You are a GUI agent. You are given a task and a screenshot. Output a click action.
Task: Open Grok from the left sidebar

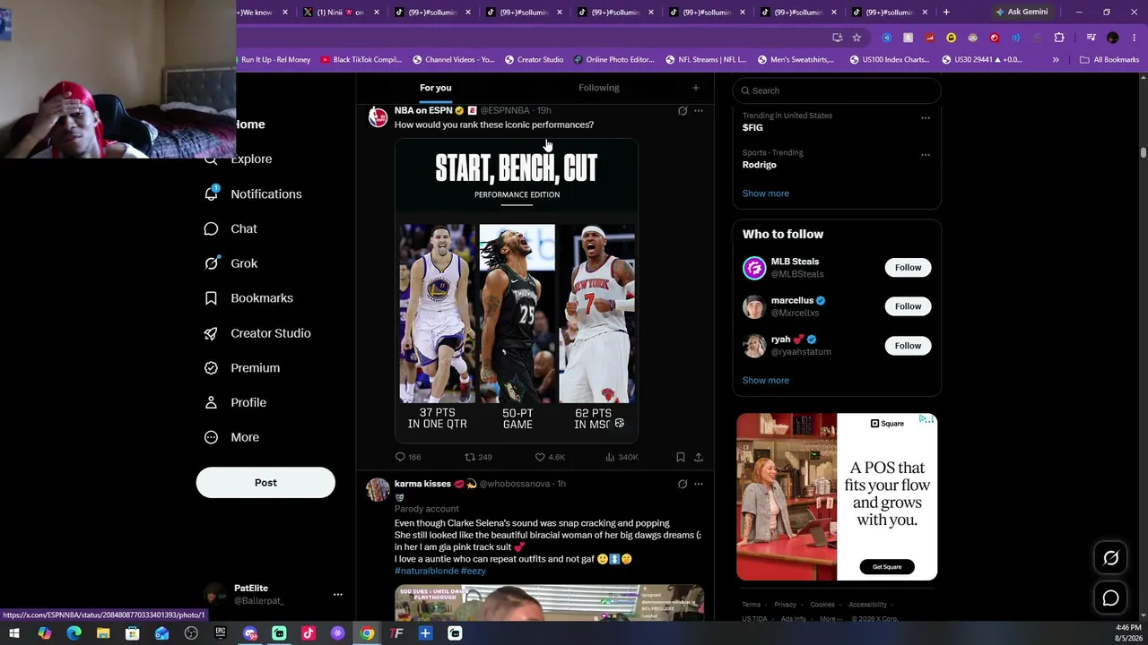coord(230,263)
